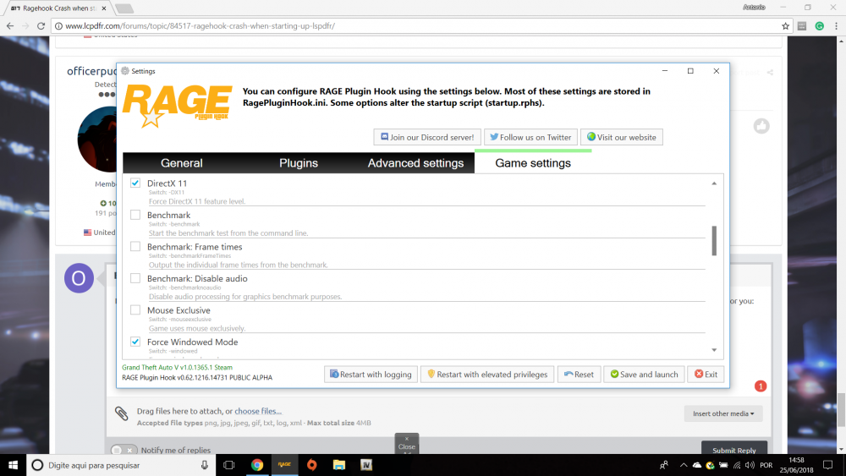Open a new browser tab
The height and width of the screenshot is (476, 846).
point(124,8)
